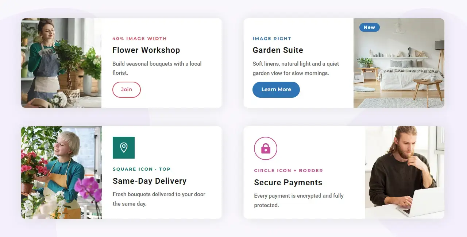Click the green map pin location icon
The width and height of the screenshot is (467, 237).
pos(124,148)
